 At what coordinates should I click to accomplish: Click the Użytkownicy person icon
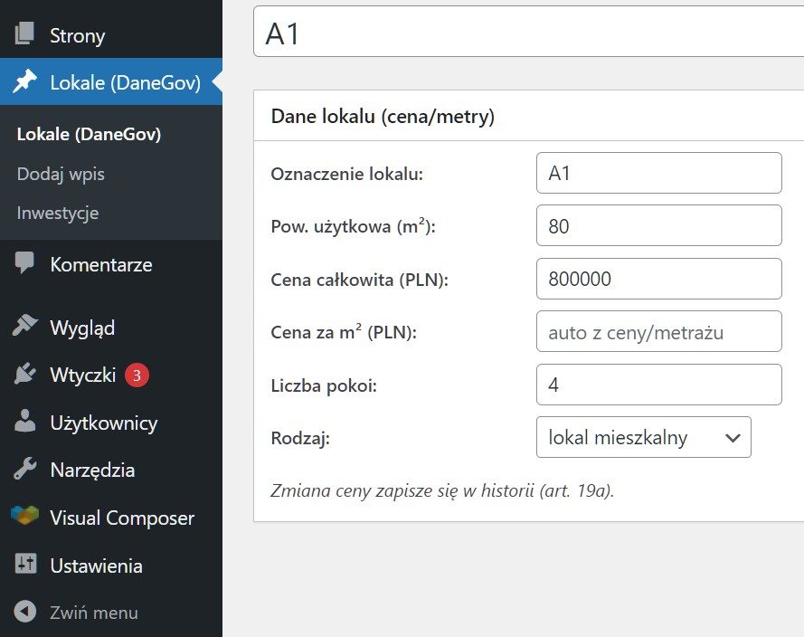tap(24, 422)
